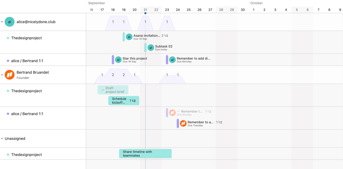Select the September month label

[96, 3]
